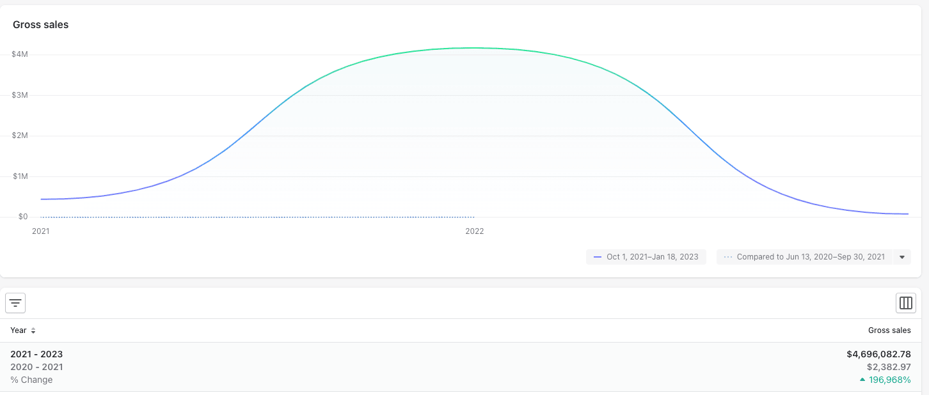The width and height of the screenshot is (929, 395).
Task: Select the 2020 - 2021 row label
Action: (36, 367)
